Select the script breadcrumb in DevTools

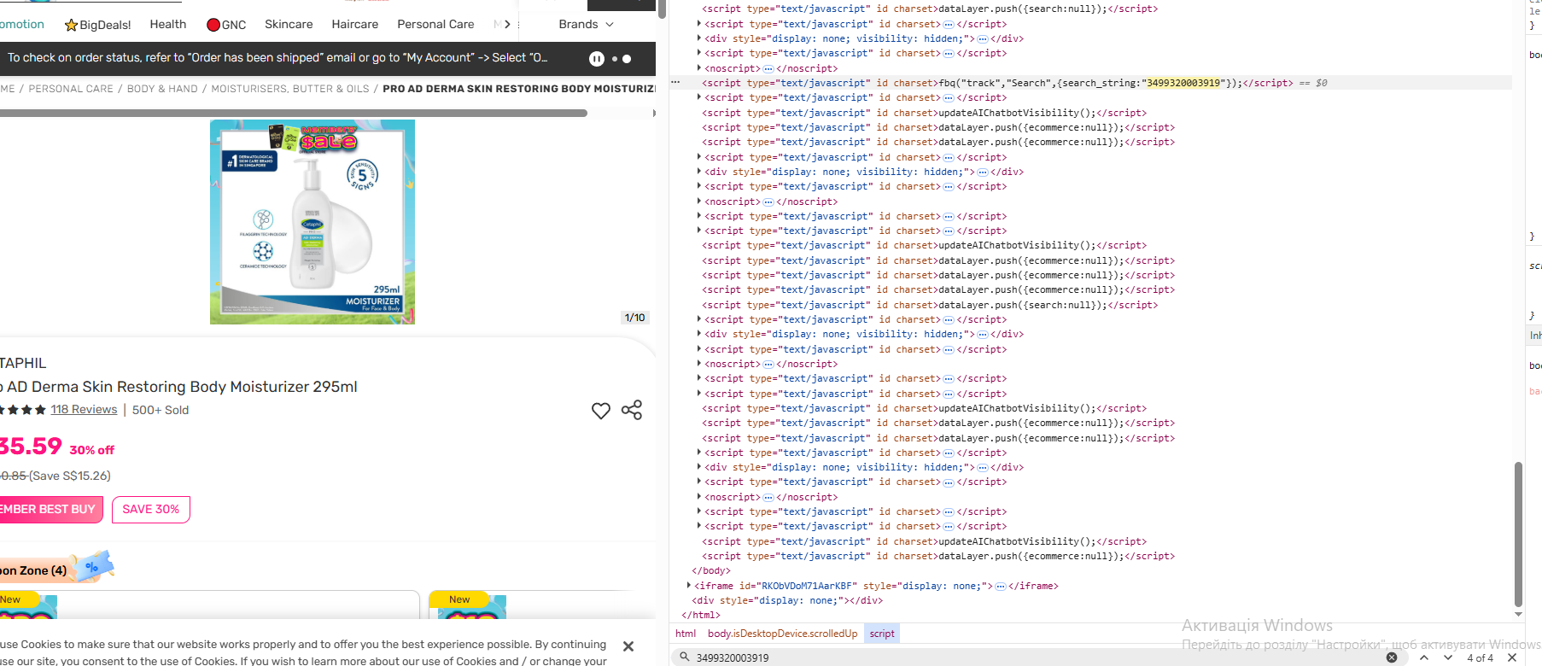coord(882,634)
